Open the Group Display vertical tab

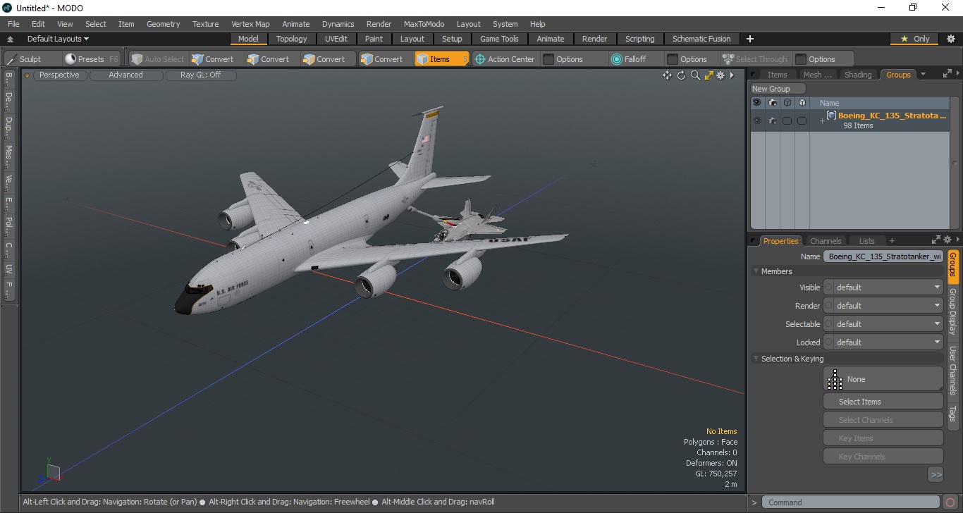click(x=953, y=311)
